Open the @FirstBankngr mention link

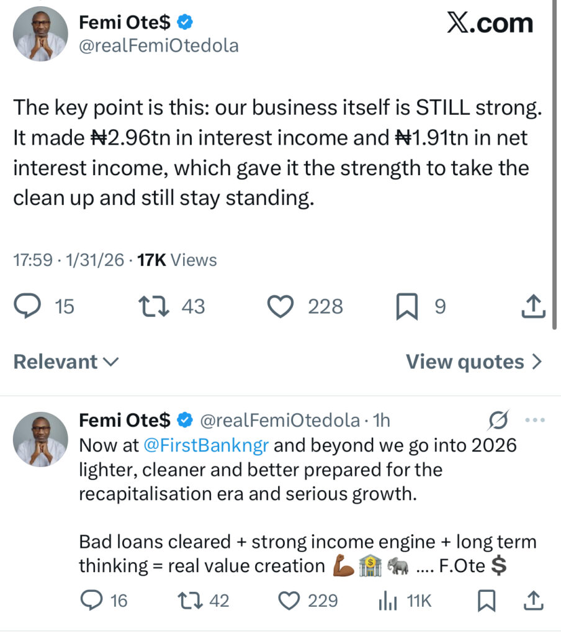coord(205,445)
